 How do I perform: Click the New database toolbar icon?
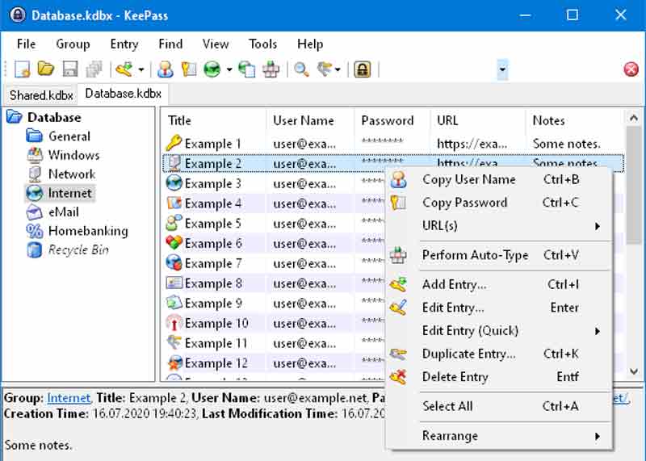[x=22, y=69]
